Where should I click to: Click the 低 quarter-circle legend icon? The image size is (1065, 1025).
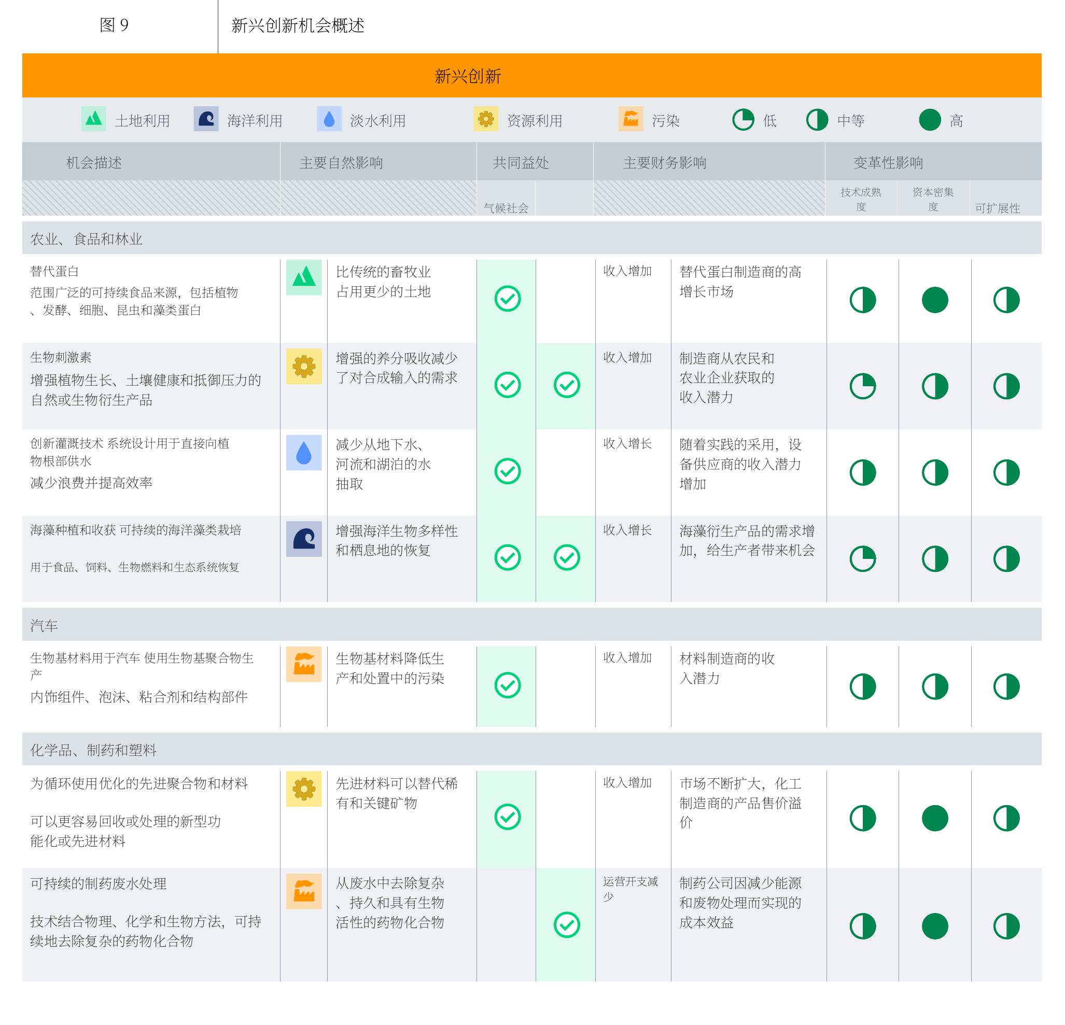(743, 119)
